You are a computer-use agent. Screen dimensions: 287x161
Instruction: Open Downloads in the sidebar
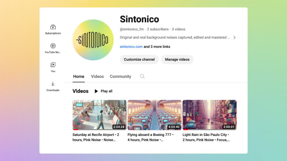point(53,86)
